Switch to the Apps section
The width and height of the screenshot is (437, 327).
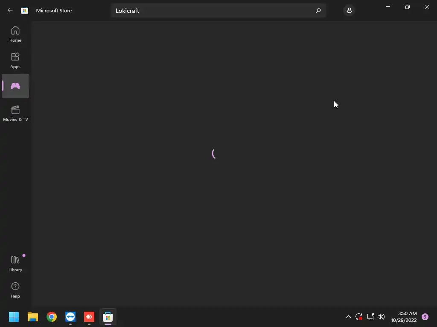click(15, 60)
